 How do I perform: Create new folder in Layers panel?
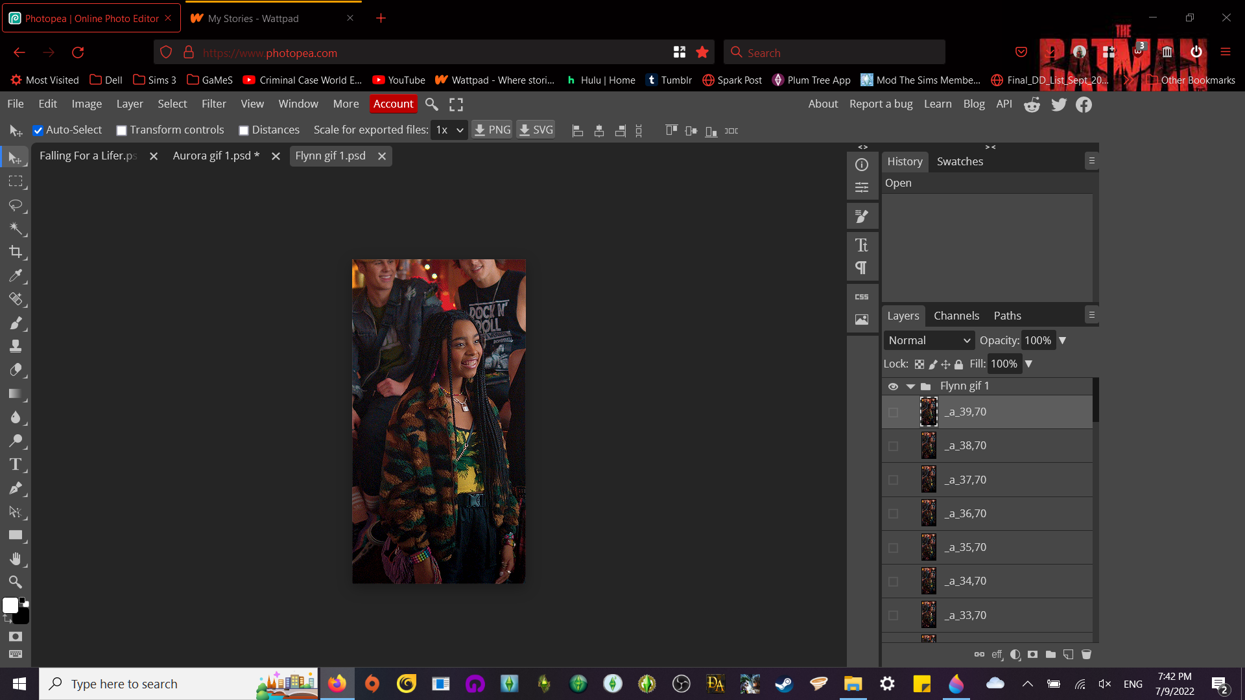click(x=1050, y=655)
